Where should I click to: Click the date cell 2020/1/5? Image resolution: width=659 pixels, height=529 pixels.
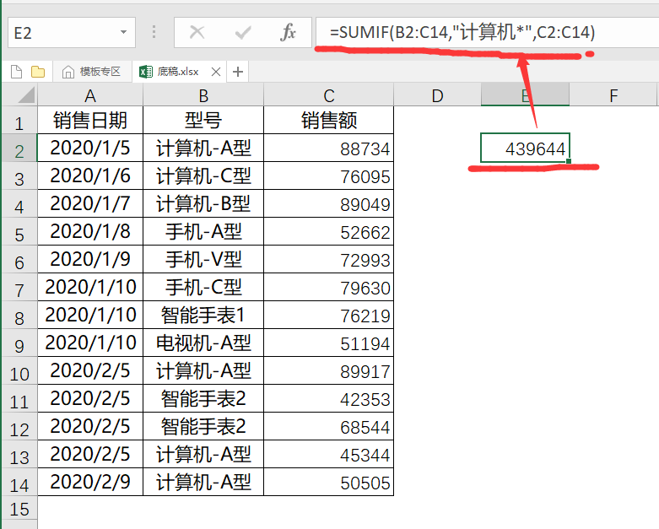[90, 148]
